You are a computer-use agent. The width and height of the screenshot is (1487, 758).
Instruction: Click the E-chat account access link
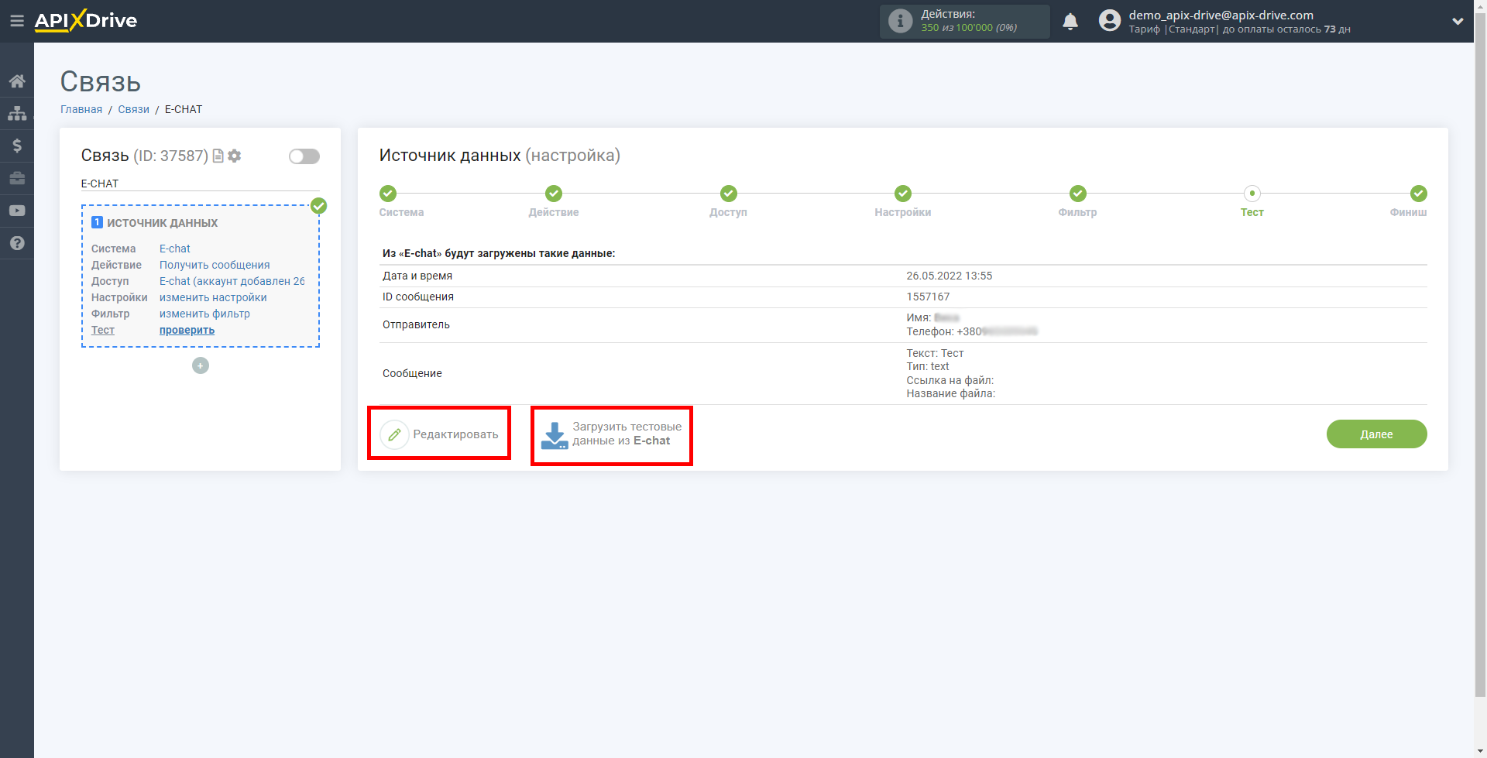pos(232,281)
